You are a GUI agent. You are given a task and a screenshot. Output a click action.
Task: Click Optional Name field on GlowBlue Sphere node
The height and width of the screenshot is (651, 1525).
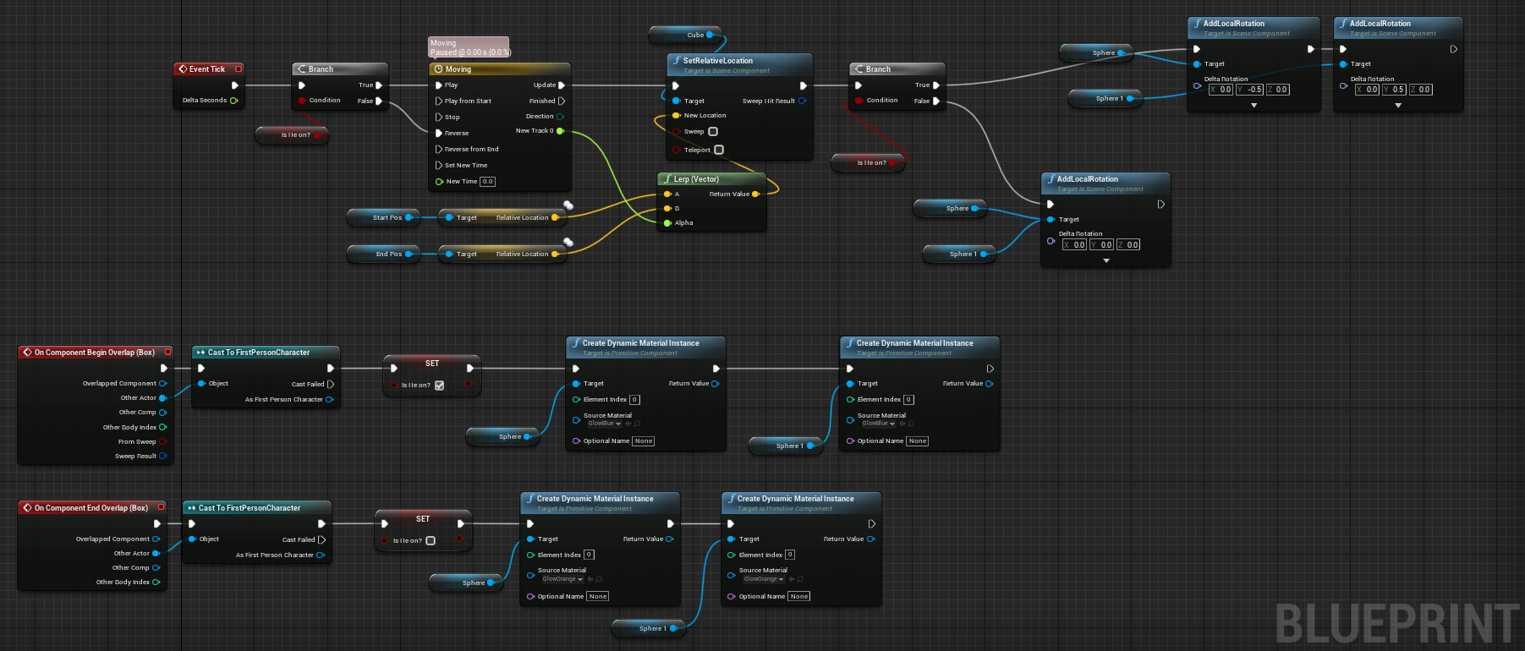(x=644, y=440)
